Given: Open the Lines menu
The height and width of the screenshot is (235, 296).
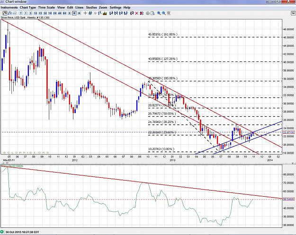Looking at the screenshot, I should click(79, 8).
